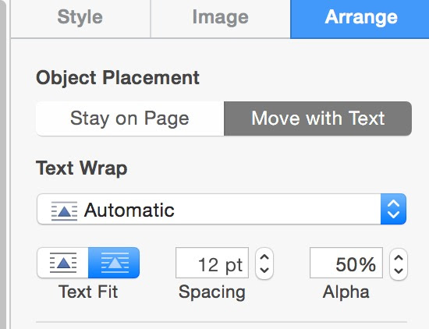
Task: Click the Object Placement heading
Action: tap(118, 78)
